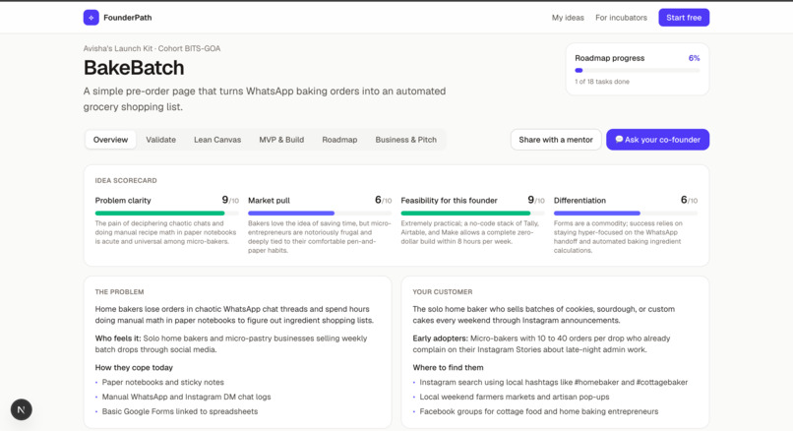The width and height of the screenshot is (793, 431).
Task: Select the Roadmap tab
Action: pos(339,140)
